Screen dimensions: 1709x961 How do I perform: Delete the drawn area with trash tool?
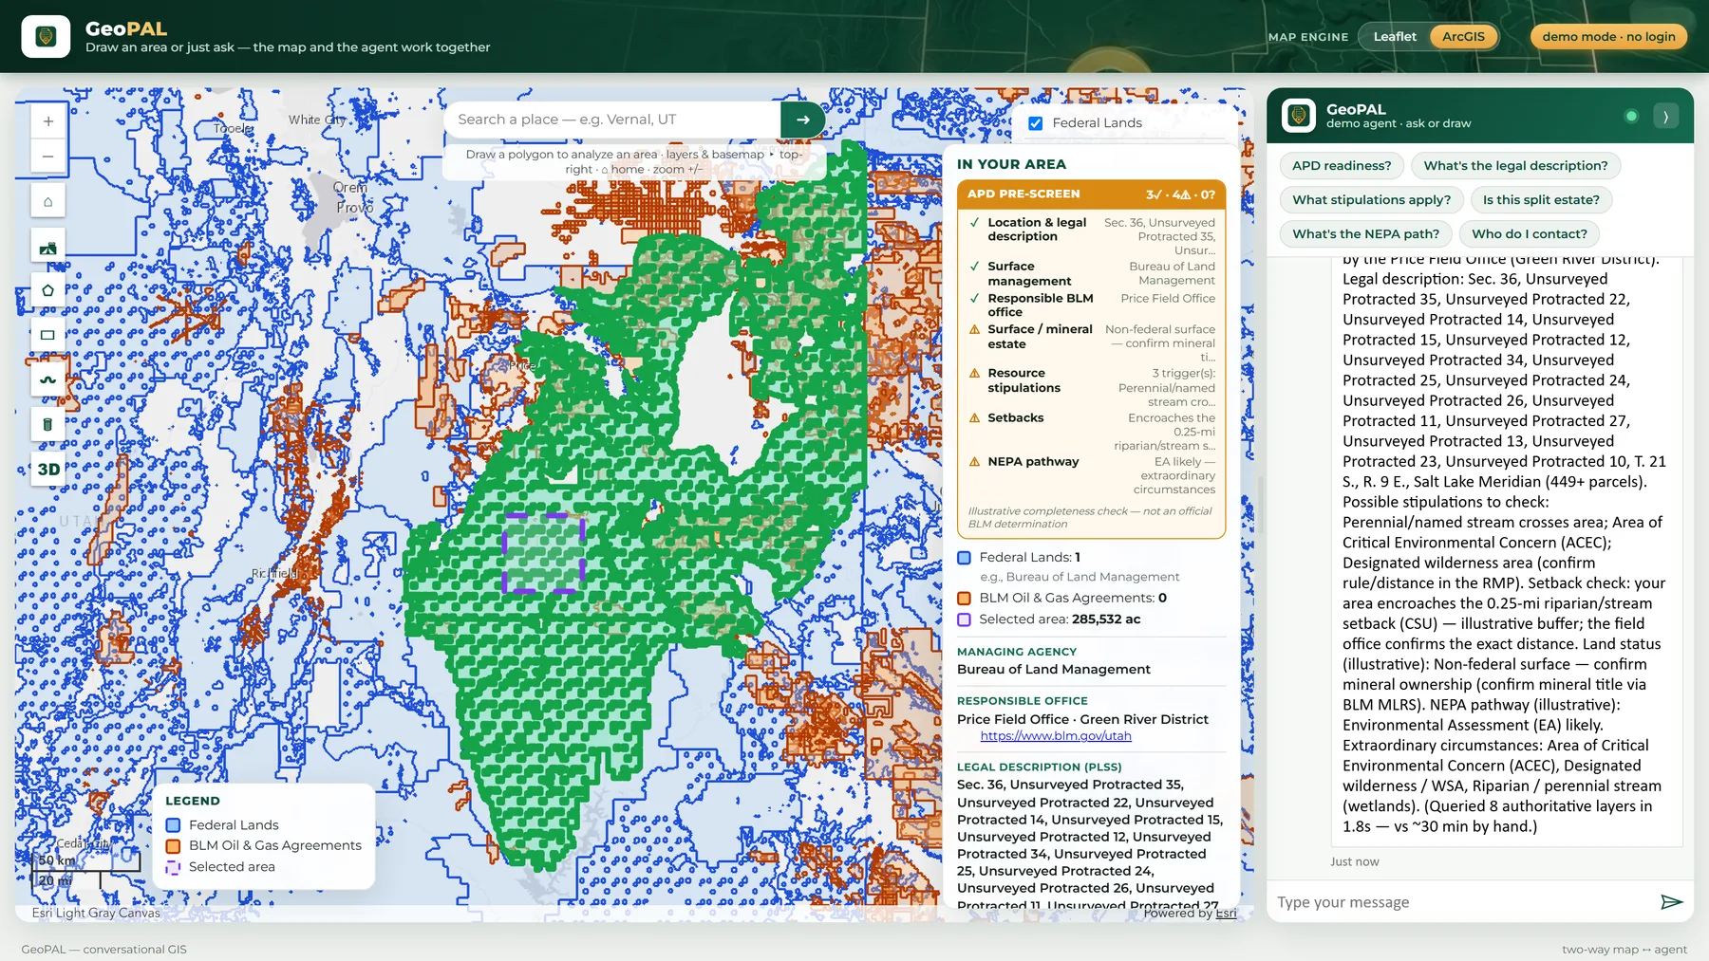click(x=48, y=424)
